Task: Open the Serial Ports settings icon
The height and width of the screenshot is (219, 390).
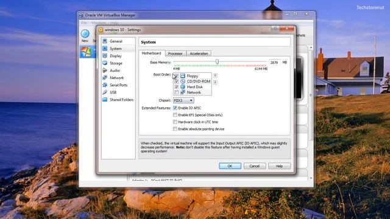Action: 105,85
